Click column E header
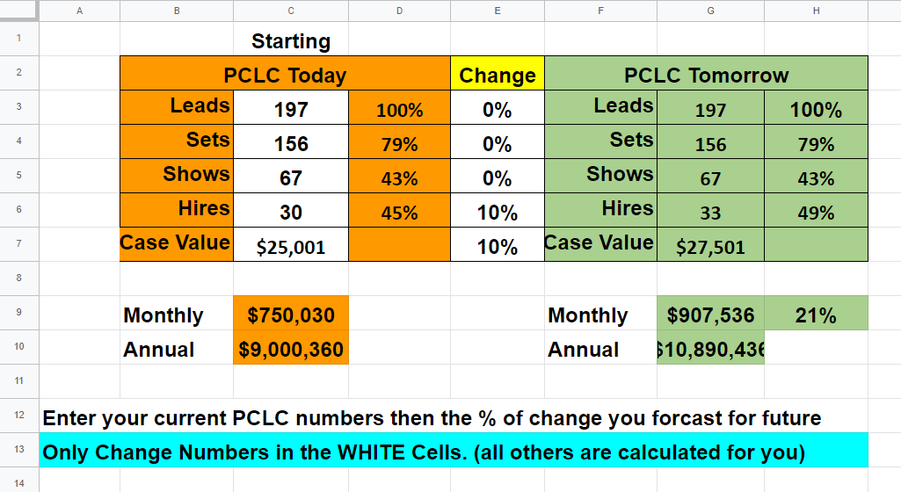This screenshot has width=901, height=492. point(497,11)
